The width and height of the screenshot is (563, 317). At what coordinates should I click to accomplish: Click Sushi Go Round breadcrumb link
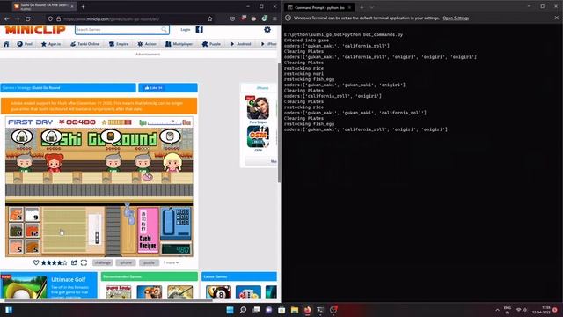pyautogui.click(x=47, y=88)
